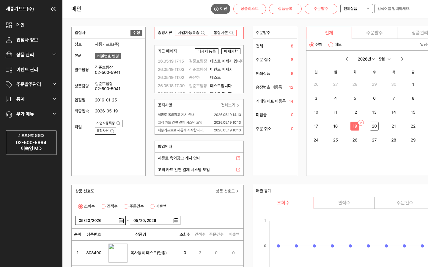428x267 pixels.
Task: Click the 부가 메뉴 headset icon
Action: pos(9,114)
